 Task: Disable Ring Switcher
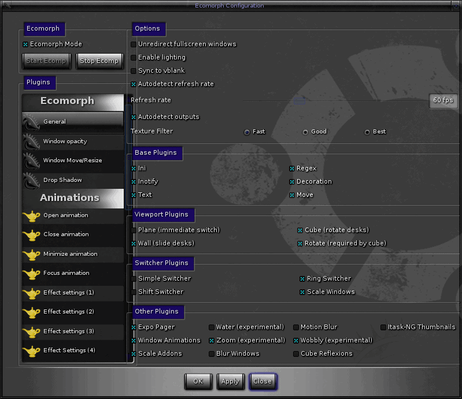click(302, 279)
